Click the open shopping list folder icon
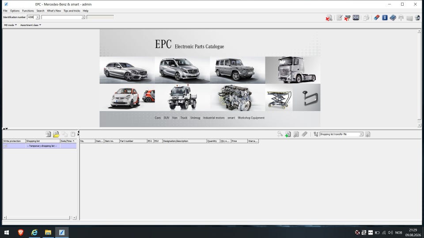 coord(56,134)
